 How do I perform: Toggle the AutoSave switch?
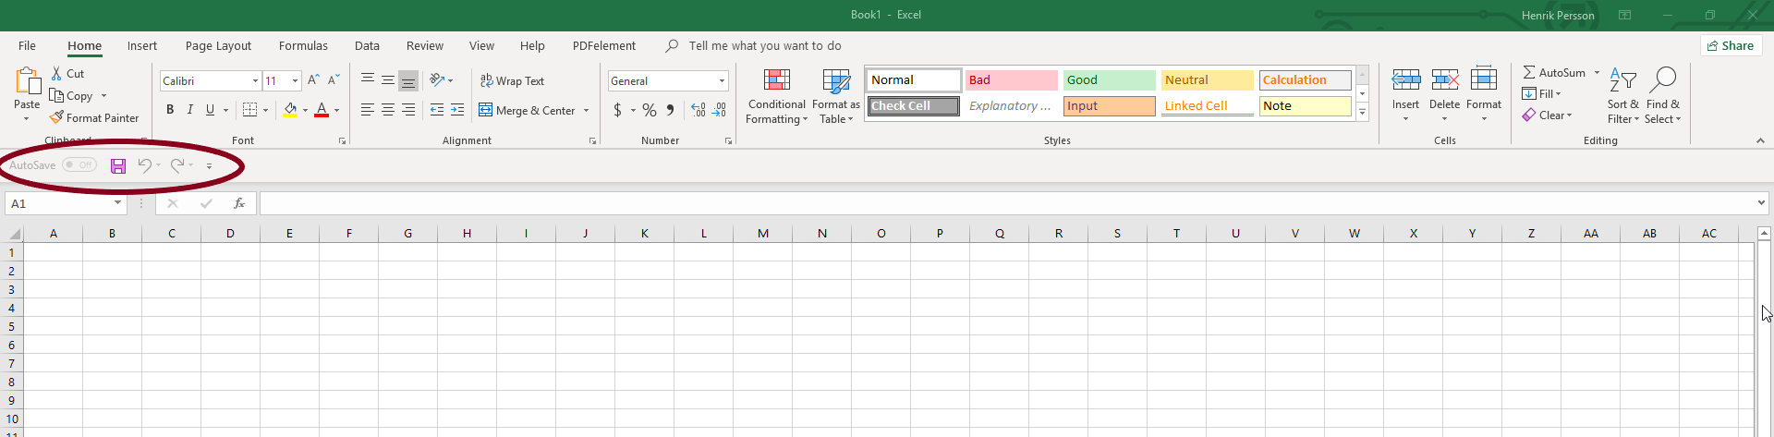coord(79,165)
